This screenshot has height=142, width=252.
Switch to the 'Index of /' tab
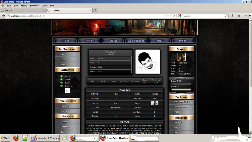click(x=23, y=10)
